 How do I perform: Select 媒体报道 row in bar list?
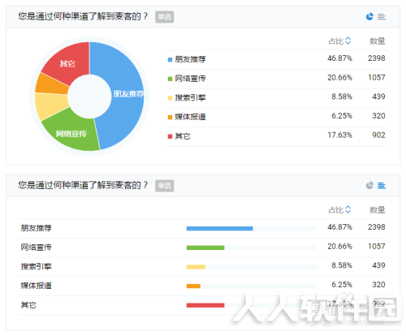(x=203, y=286)
